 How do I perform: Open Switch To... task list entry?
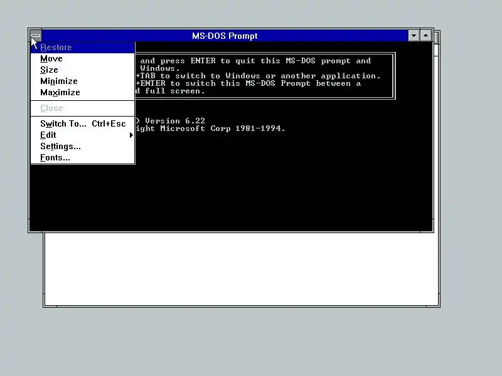coord(83,123)
